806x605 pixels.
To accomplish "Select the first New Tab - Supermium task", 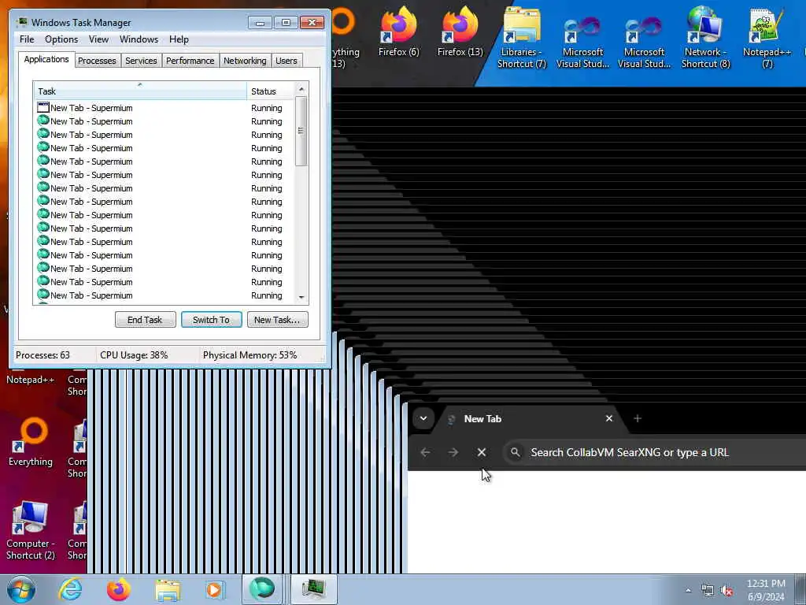I will [x=164, y=107].
